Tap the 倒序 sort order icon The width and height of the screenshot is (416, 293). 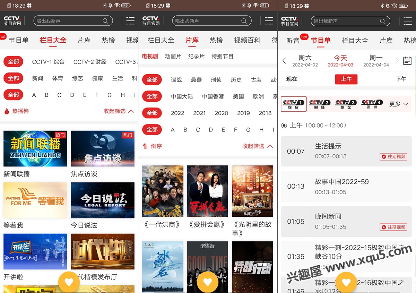point(145,146)
